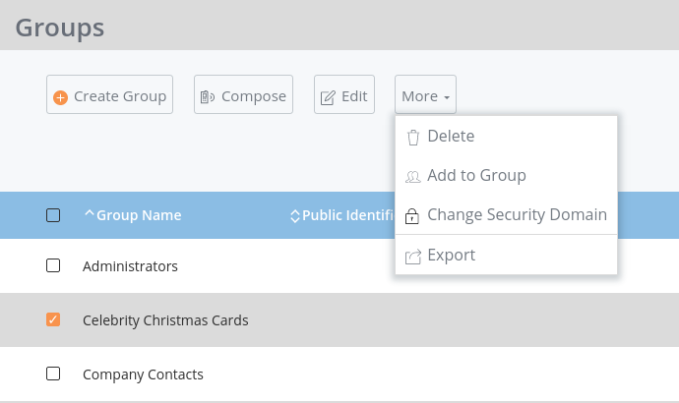Click the Export arrow icon

(x=412, y=257)
